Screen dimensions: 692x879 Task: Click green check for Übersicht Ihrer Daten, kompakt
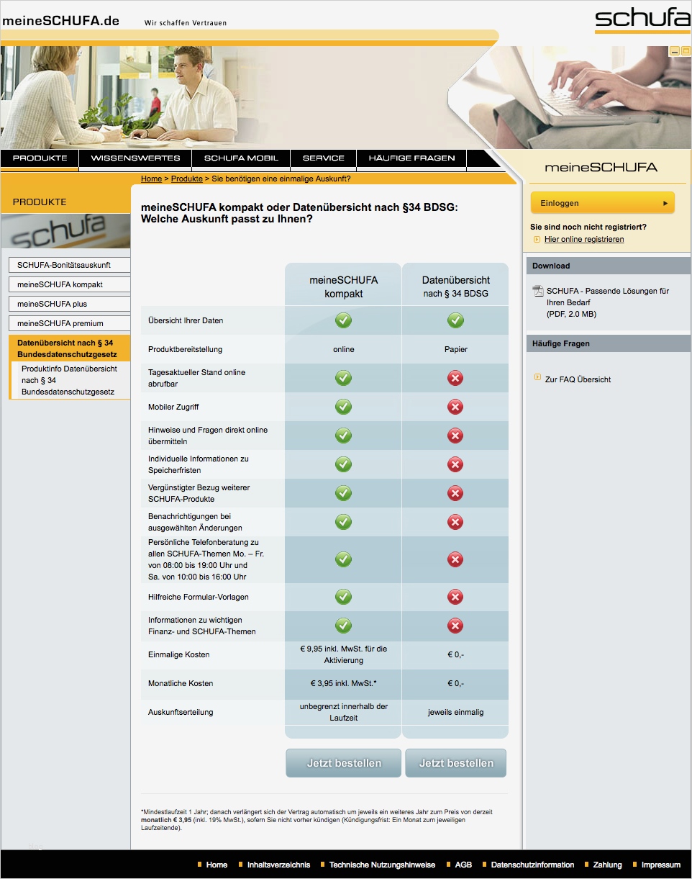click(344, 320)
